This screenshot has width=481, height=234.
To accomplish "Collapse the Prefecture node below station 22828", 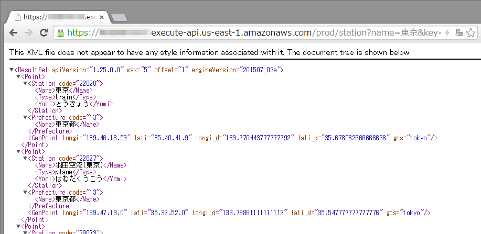I will tap(25, 117).
